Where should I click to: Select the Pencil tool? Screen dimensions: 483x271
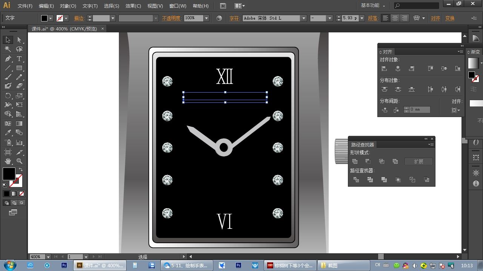click(19, 77)
